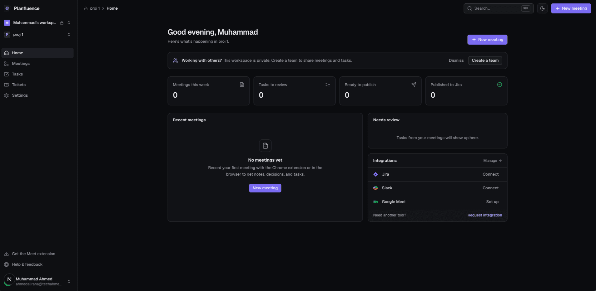The width and height of the screenshot is (596, 291).
Task: Open Settings in the sidebar
Action: (37, 95)
